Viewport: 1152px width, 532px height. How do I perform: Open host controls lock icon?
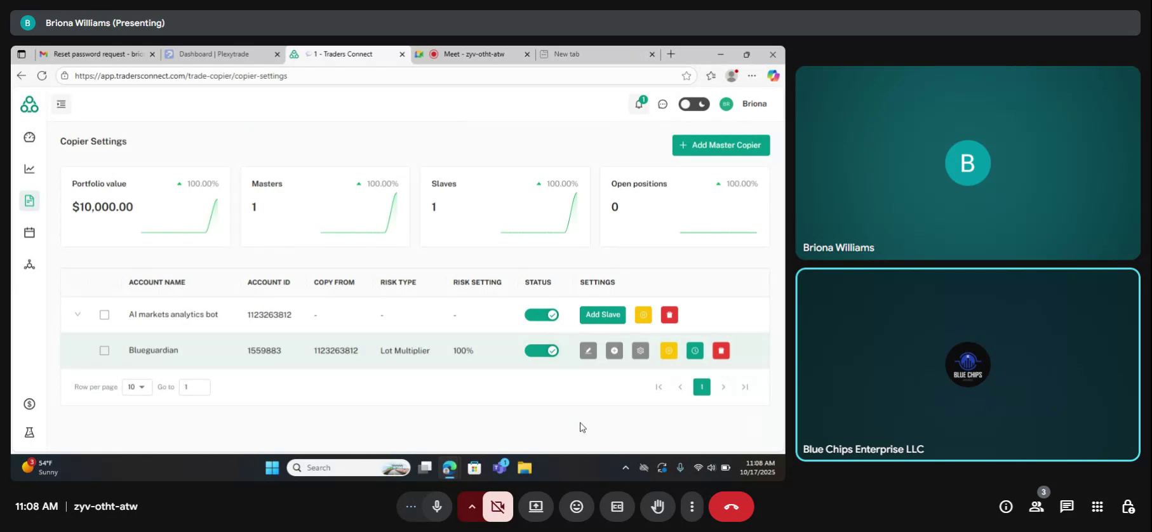(x=1128, y=507)
